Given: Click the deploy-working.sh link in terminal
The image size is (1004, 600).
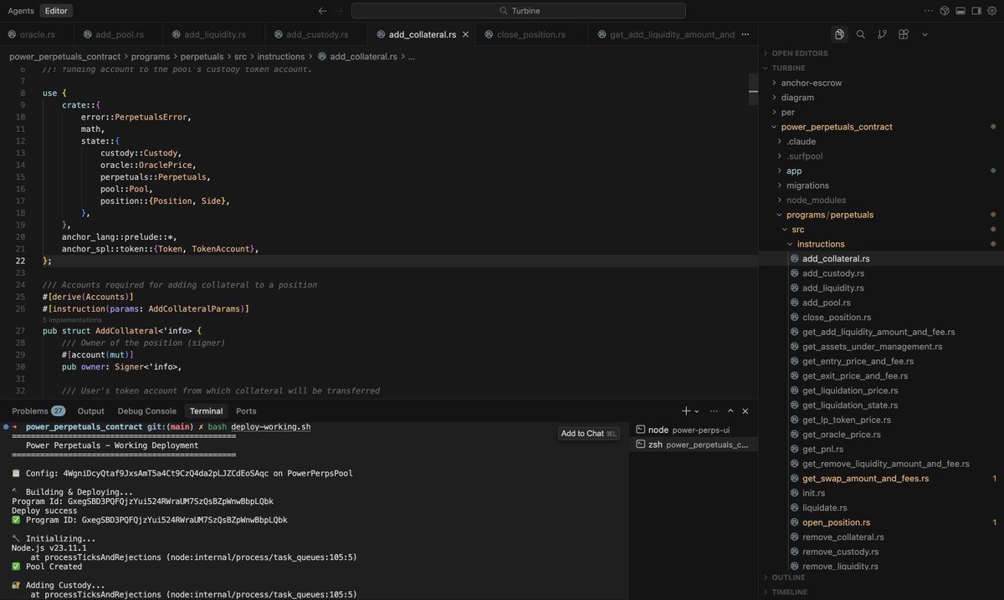Looking at the screenshot, I should (271, 426).
